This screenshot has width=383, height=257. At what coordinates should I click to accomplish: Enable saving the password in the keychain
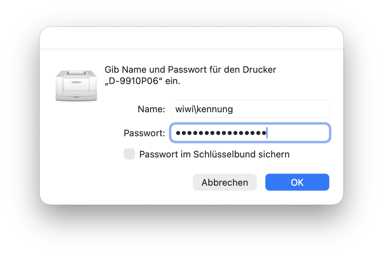click(129, 154)
